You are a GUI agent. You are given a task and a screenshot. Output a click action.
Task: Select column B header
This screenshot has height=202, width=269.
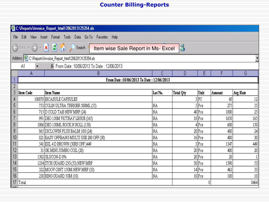coord(98,73)
